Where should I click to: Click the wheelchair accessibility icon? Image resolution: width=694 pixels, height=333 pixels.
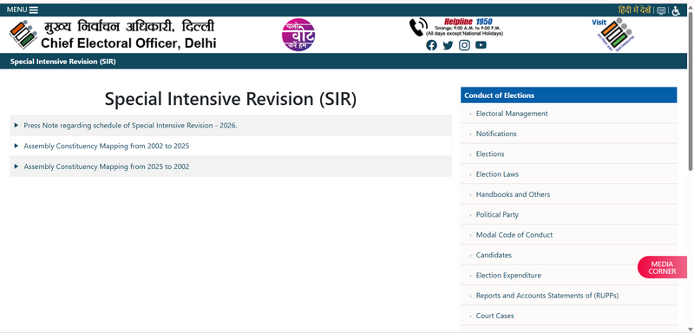coord(676,10)
